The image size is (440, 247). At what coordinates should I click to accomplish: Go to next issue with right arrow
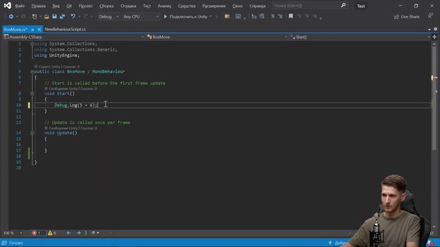[78, 233]
